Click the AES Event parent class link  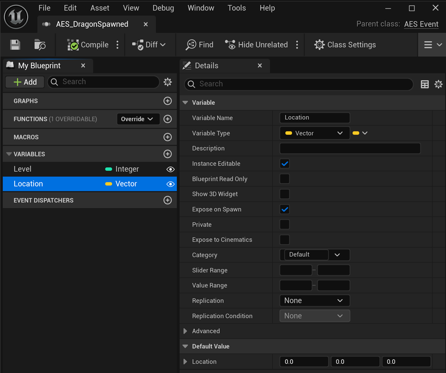(421, 24)
